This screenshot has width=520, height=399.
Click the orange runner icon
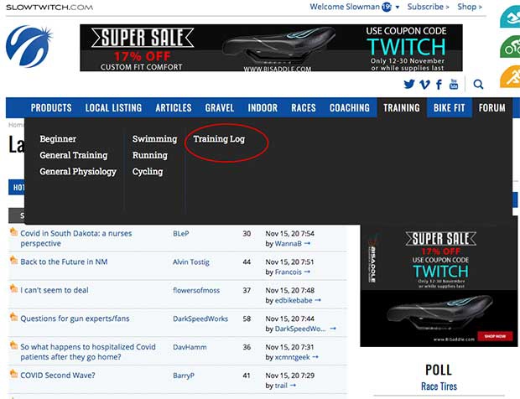(x=510, y=77)
